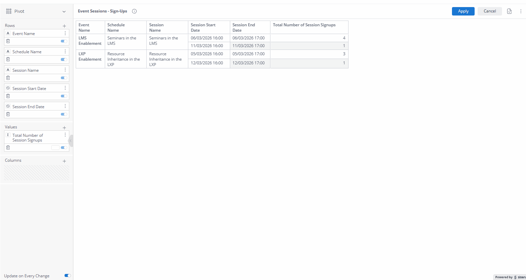
Task: Add a new column with the Columns plus
Action: 64,161
